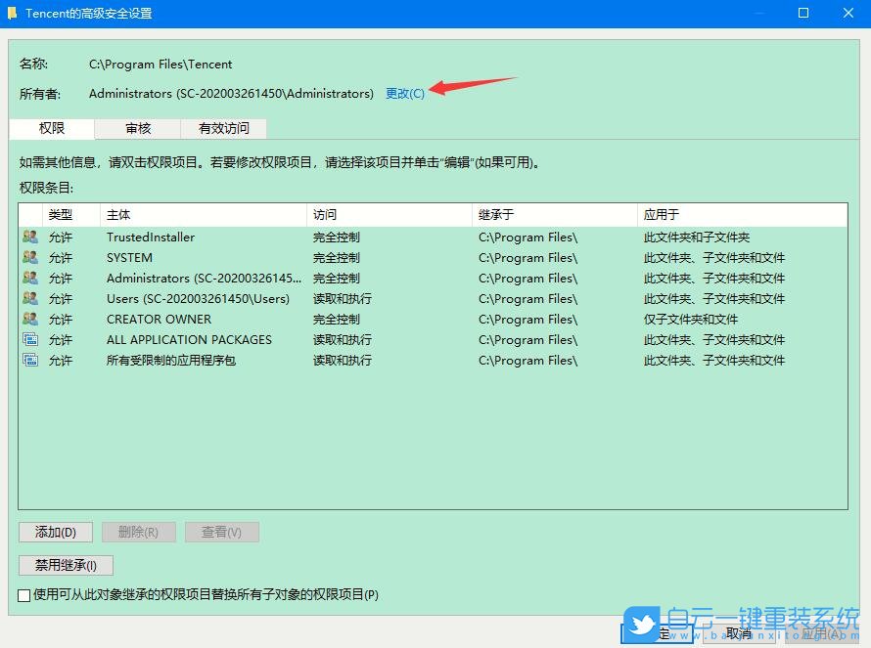
Task: Click the SYSTEM permission entry icon
Action: pos(29,257)
